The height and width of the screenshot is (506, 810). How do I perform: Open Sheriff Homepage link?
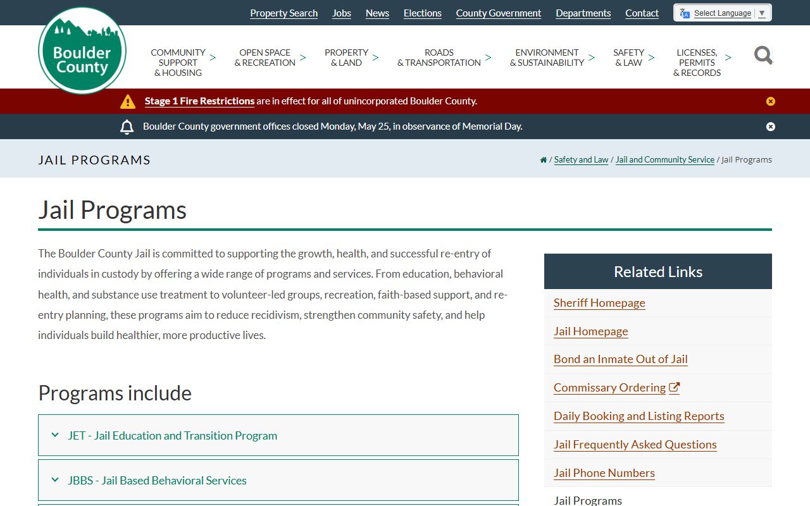599,303
